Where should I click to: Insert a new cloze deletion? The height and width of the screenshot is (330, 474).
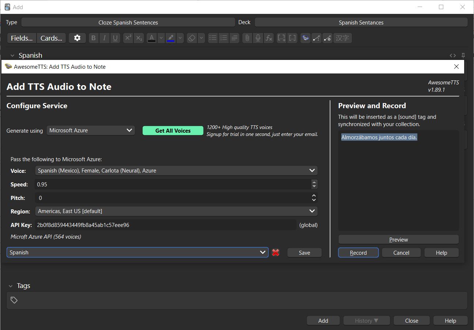pos(281,38)
